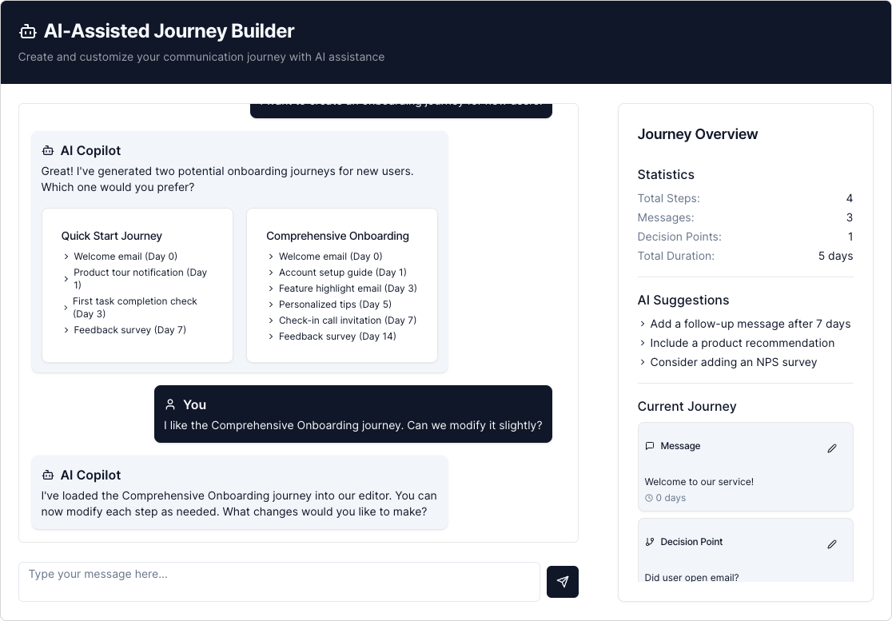Click the user icon on your message

point(169,404)
